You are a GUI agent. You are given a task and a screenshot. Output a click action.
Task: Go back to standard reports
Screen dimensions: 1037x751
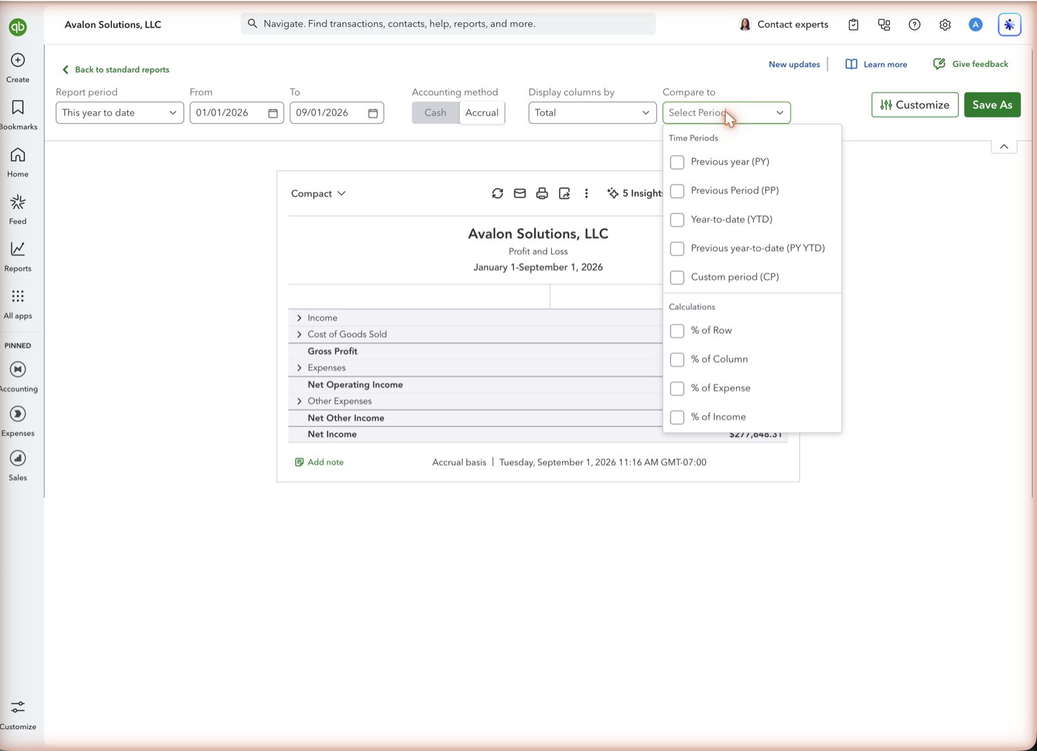click(115, 70)
